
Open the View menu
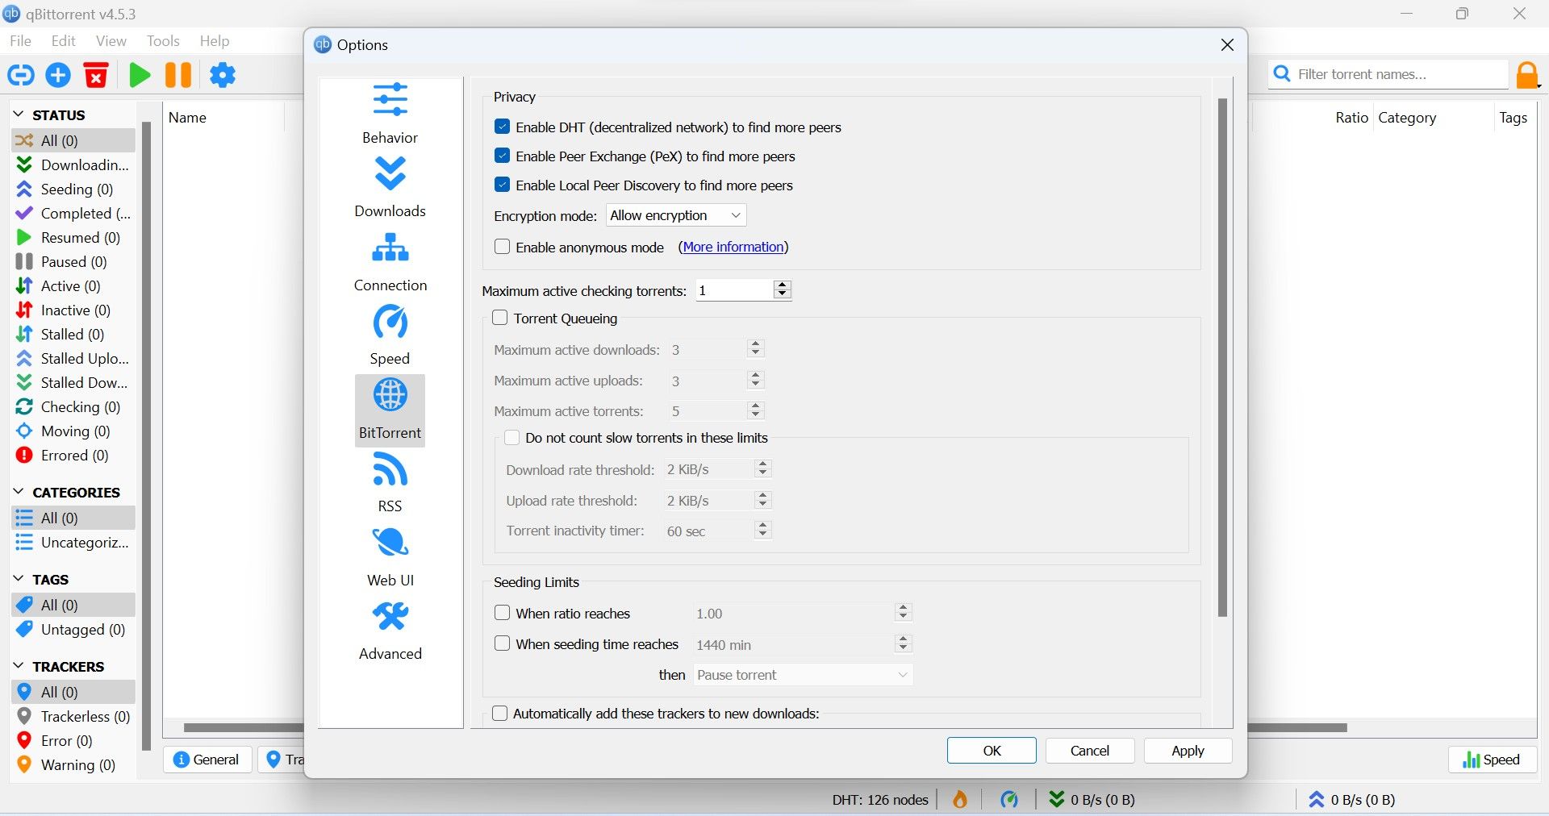(x=111, y=41)
